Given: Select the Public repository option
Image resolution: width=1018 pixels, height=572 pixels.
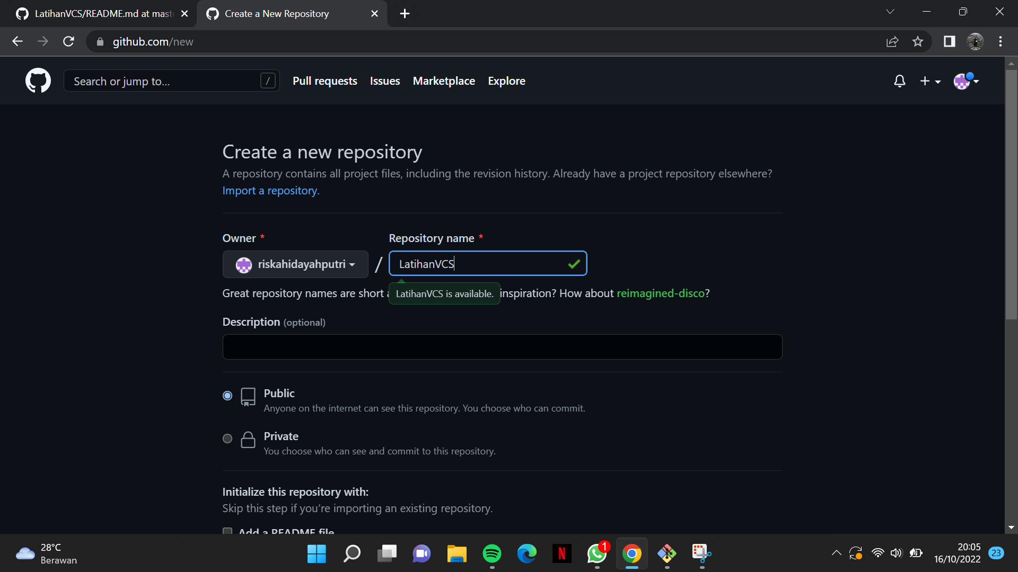Looking at the screenshot, I should tap(227, 395).
